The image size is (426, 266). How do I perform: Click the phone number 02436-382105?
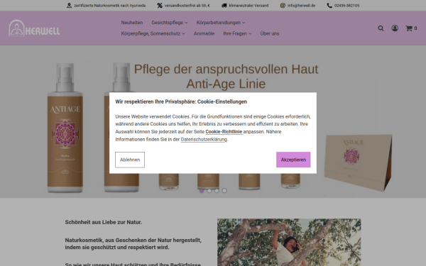(346, 6)
